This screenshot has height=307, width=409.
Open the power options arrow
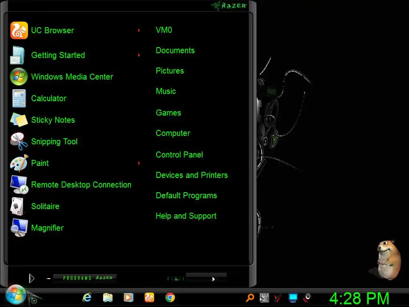point(213,279)
